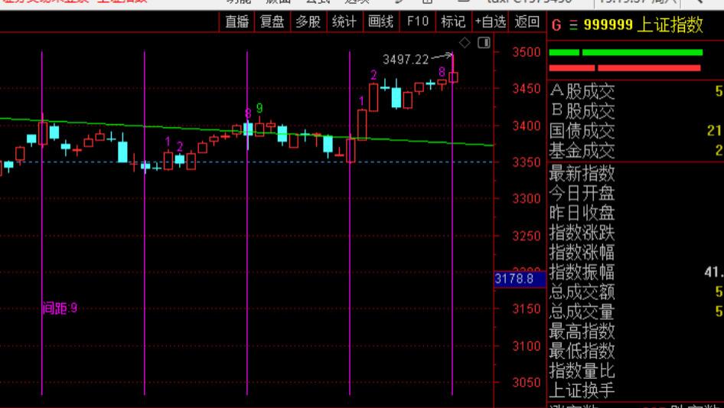Switch to 多股 multi-stock view
Viewport: 724px width, 408px height.
point(308,21)
